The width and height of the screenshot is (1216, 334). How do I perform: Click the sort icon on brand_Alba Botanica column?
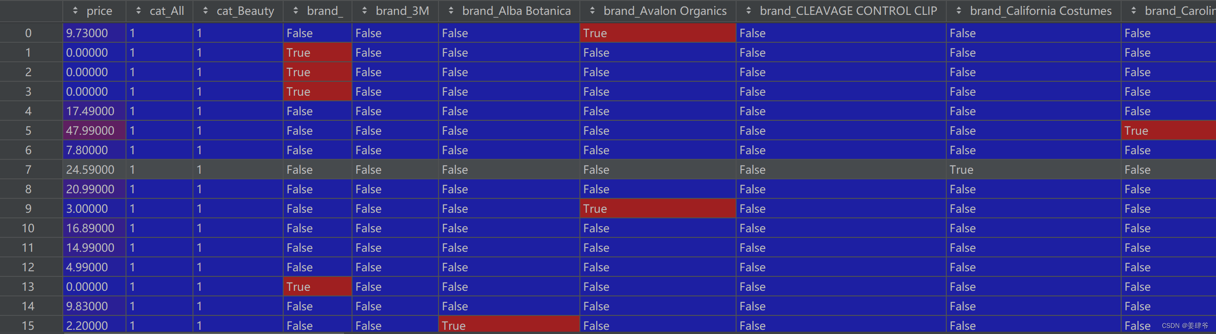pyautogui.click(x=451, y=10)
